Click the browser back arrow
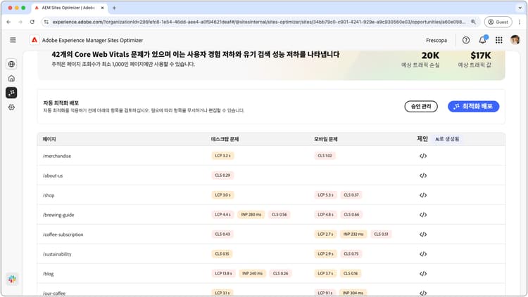The image size is (528, 297). 8,22
